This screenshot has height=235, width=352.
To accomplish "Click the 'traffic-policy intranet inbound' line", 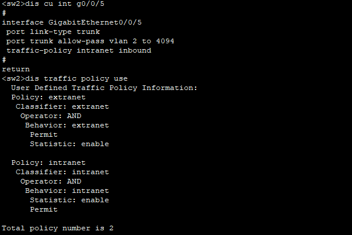I will [x=79, y=51].
